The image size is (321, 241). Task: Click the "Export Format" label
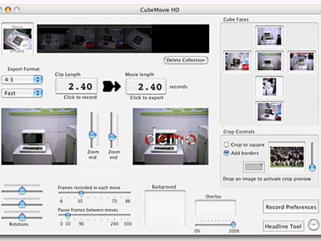(x=23, y=69)
